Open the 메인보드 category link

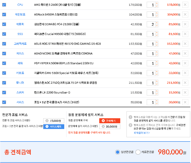tap(20, 14)
